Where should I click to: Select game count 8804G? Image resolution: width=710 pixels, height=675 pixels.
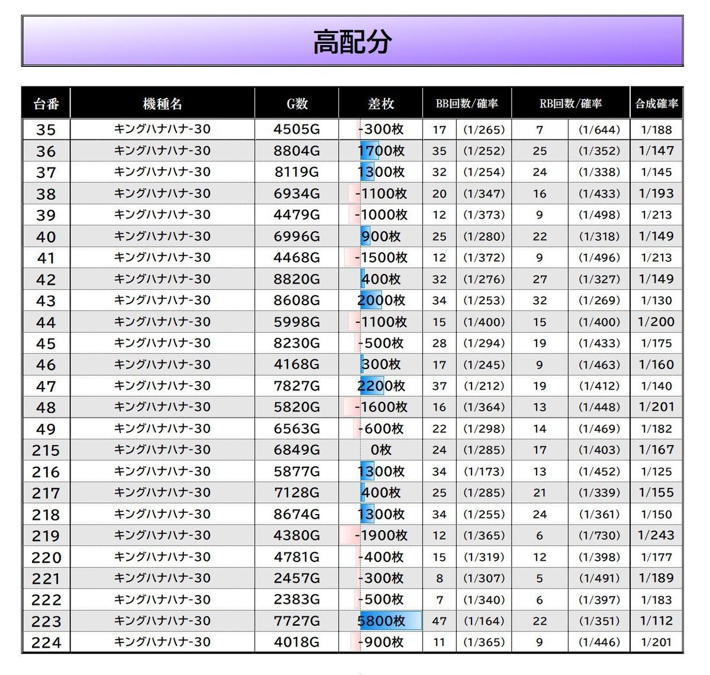point(297,151)
